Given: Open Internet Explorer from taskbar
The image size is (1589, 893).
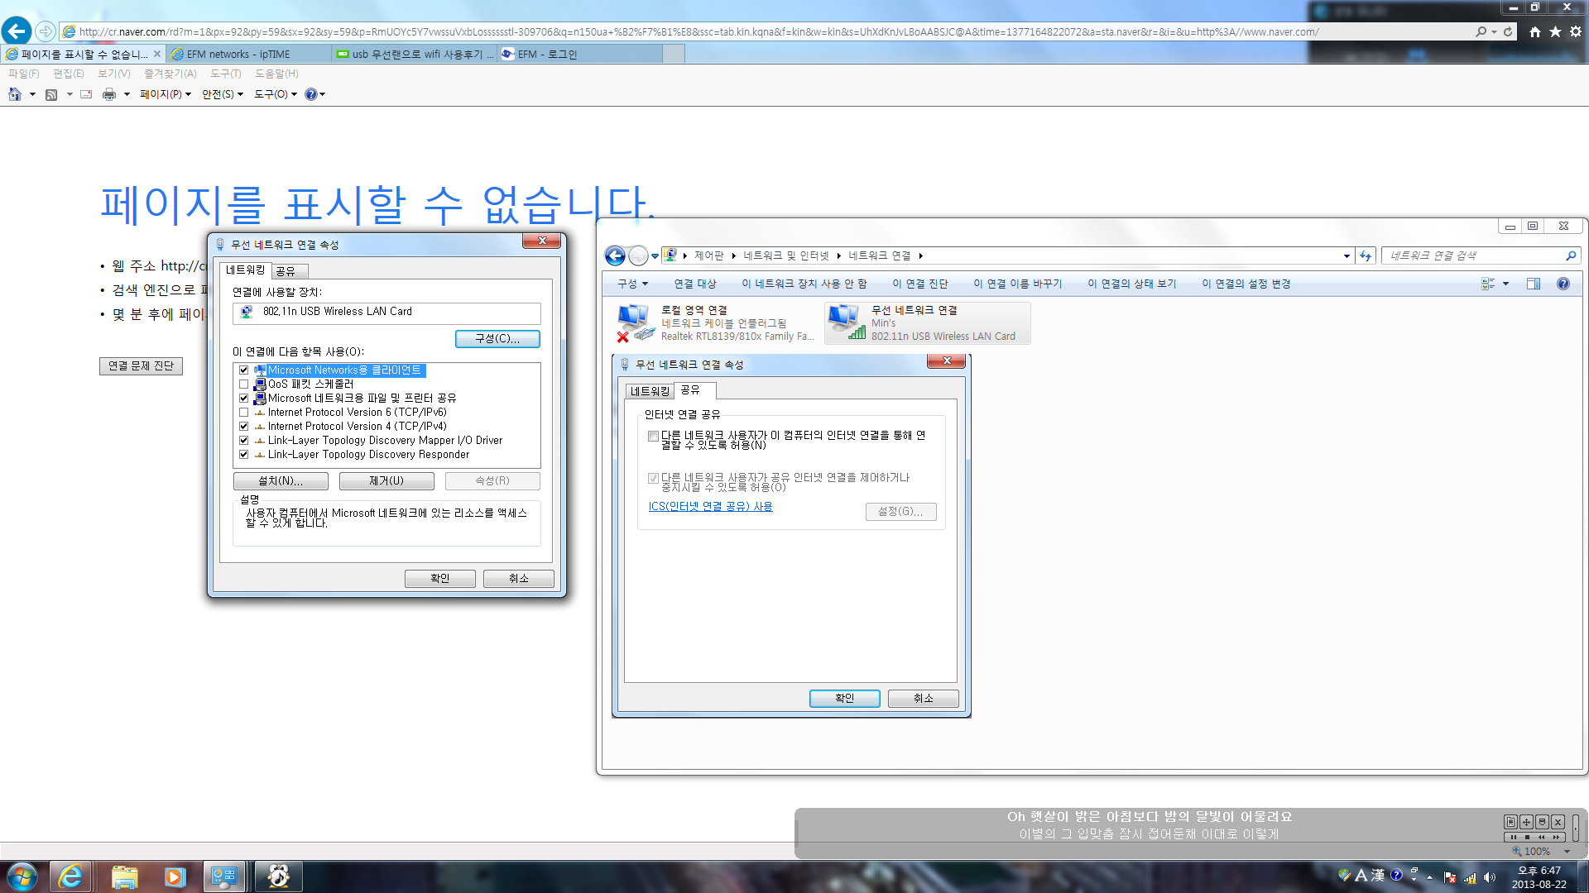Looking at the screenshot, I should 71,876.
